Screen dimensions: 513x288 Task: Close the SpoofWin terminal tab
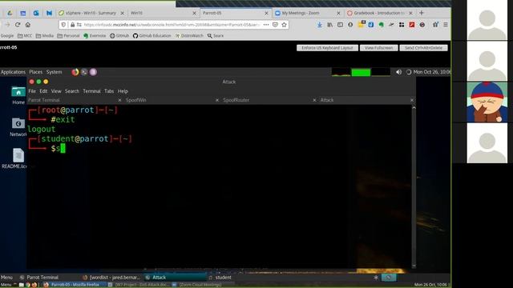pyautogui.click(x=217, y=100)
